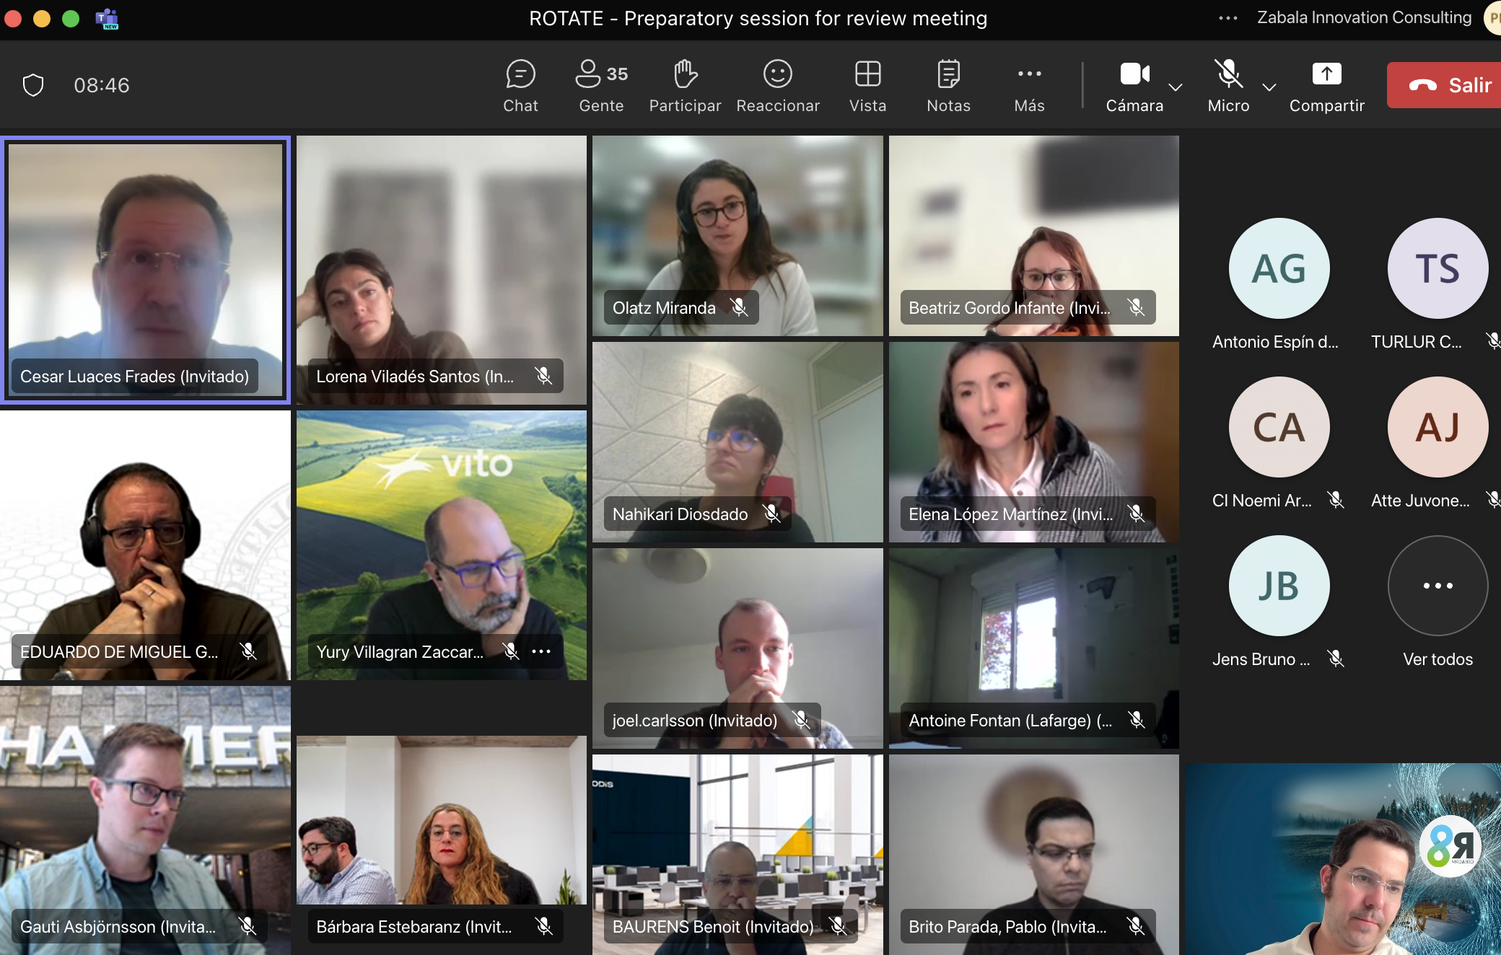1501x955 pixels.
Task: Open title bar three-dot menu
Action: 1228,18
